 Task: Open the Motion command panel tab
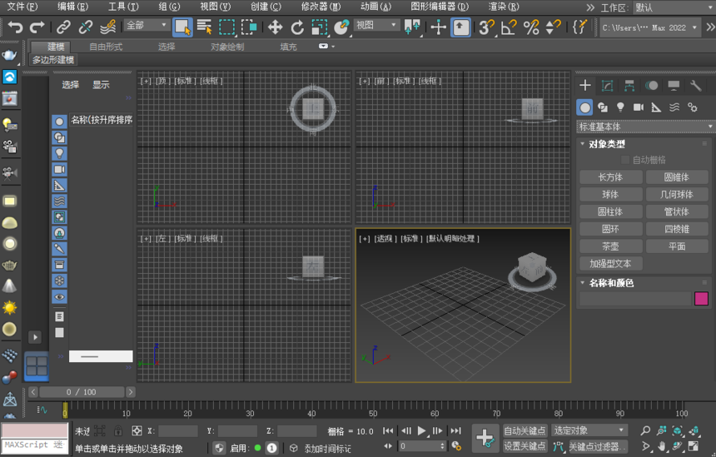(652, 86)
